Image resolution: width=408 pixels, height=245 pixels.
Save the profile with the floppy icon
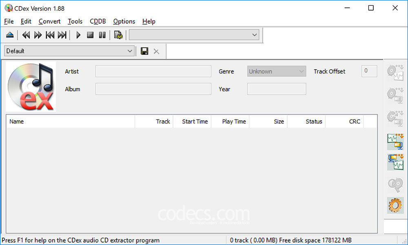coord(144,51)
